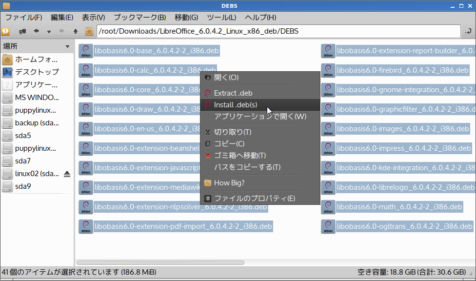Click debian icon of libobasis6.0-core deb
The width and height of the screenshot is (476, 281).
86,90
